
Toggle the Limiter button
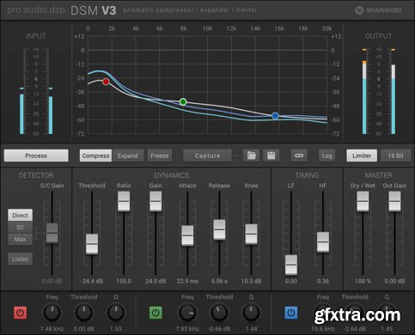click(x=362, y=155)
